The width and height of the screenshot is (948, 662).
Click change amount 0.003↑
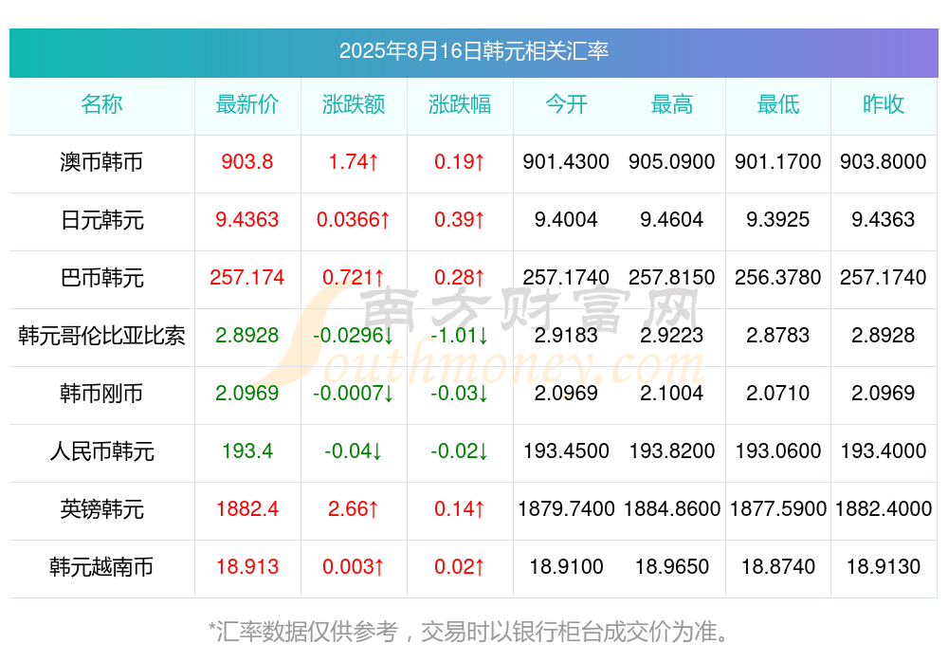[354, 566]
